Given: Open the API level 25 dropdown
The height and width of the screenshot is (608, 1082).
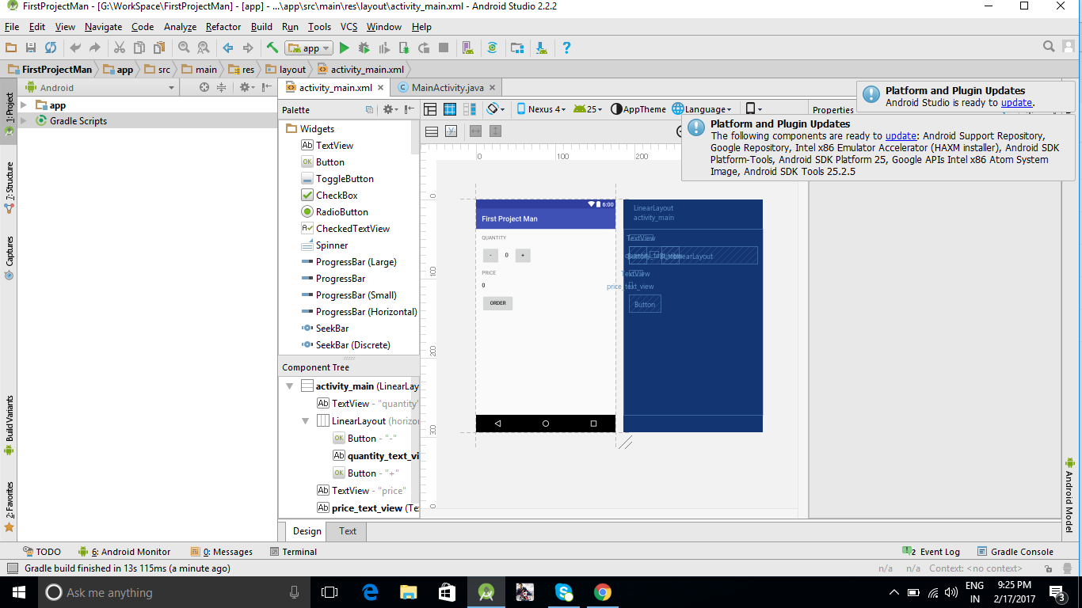Looking at the screenshot, I should (x=588, y=108).
